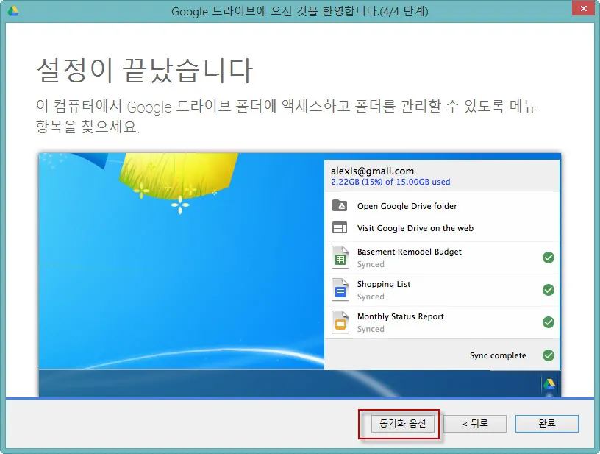The width and height of the screenshot is (600, 454).
Task: Click the Sync complete green check icon
Action: [549, 355]
